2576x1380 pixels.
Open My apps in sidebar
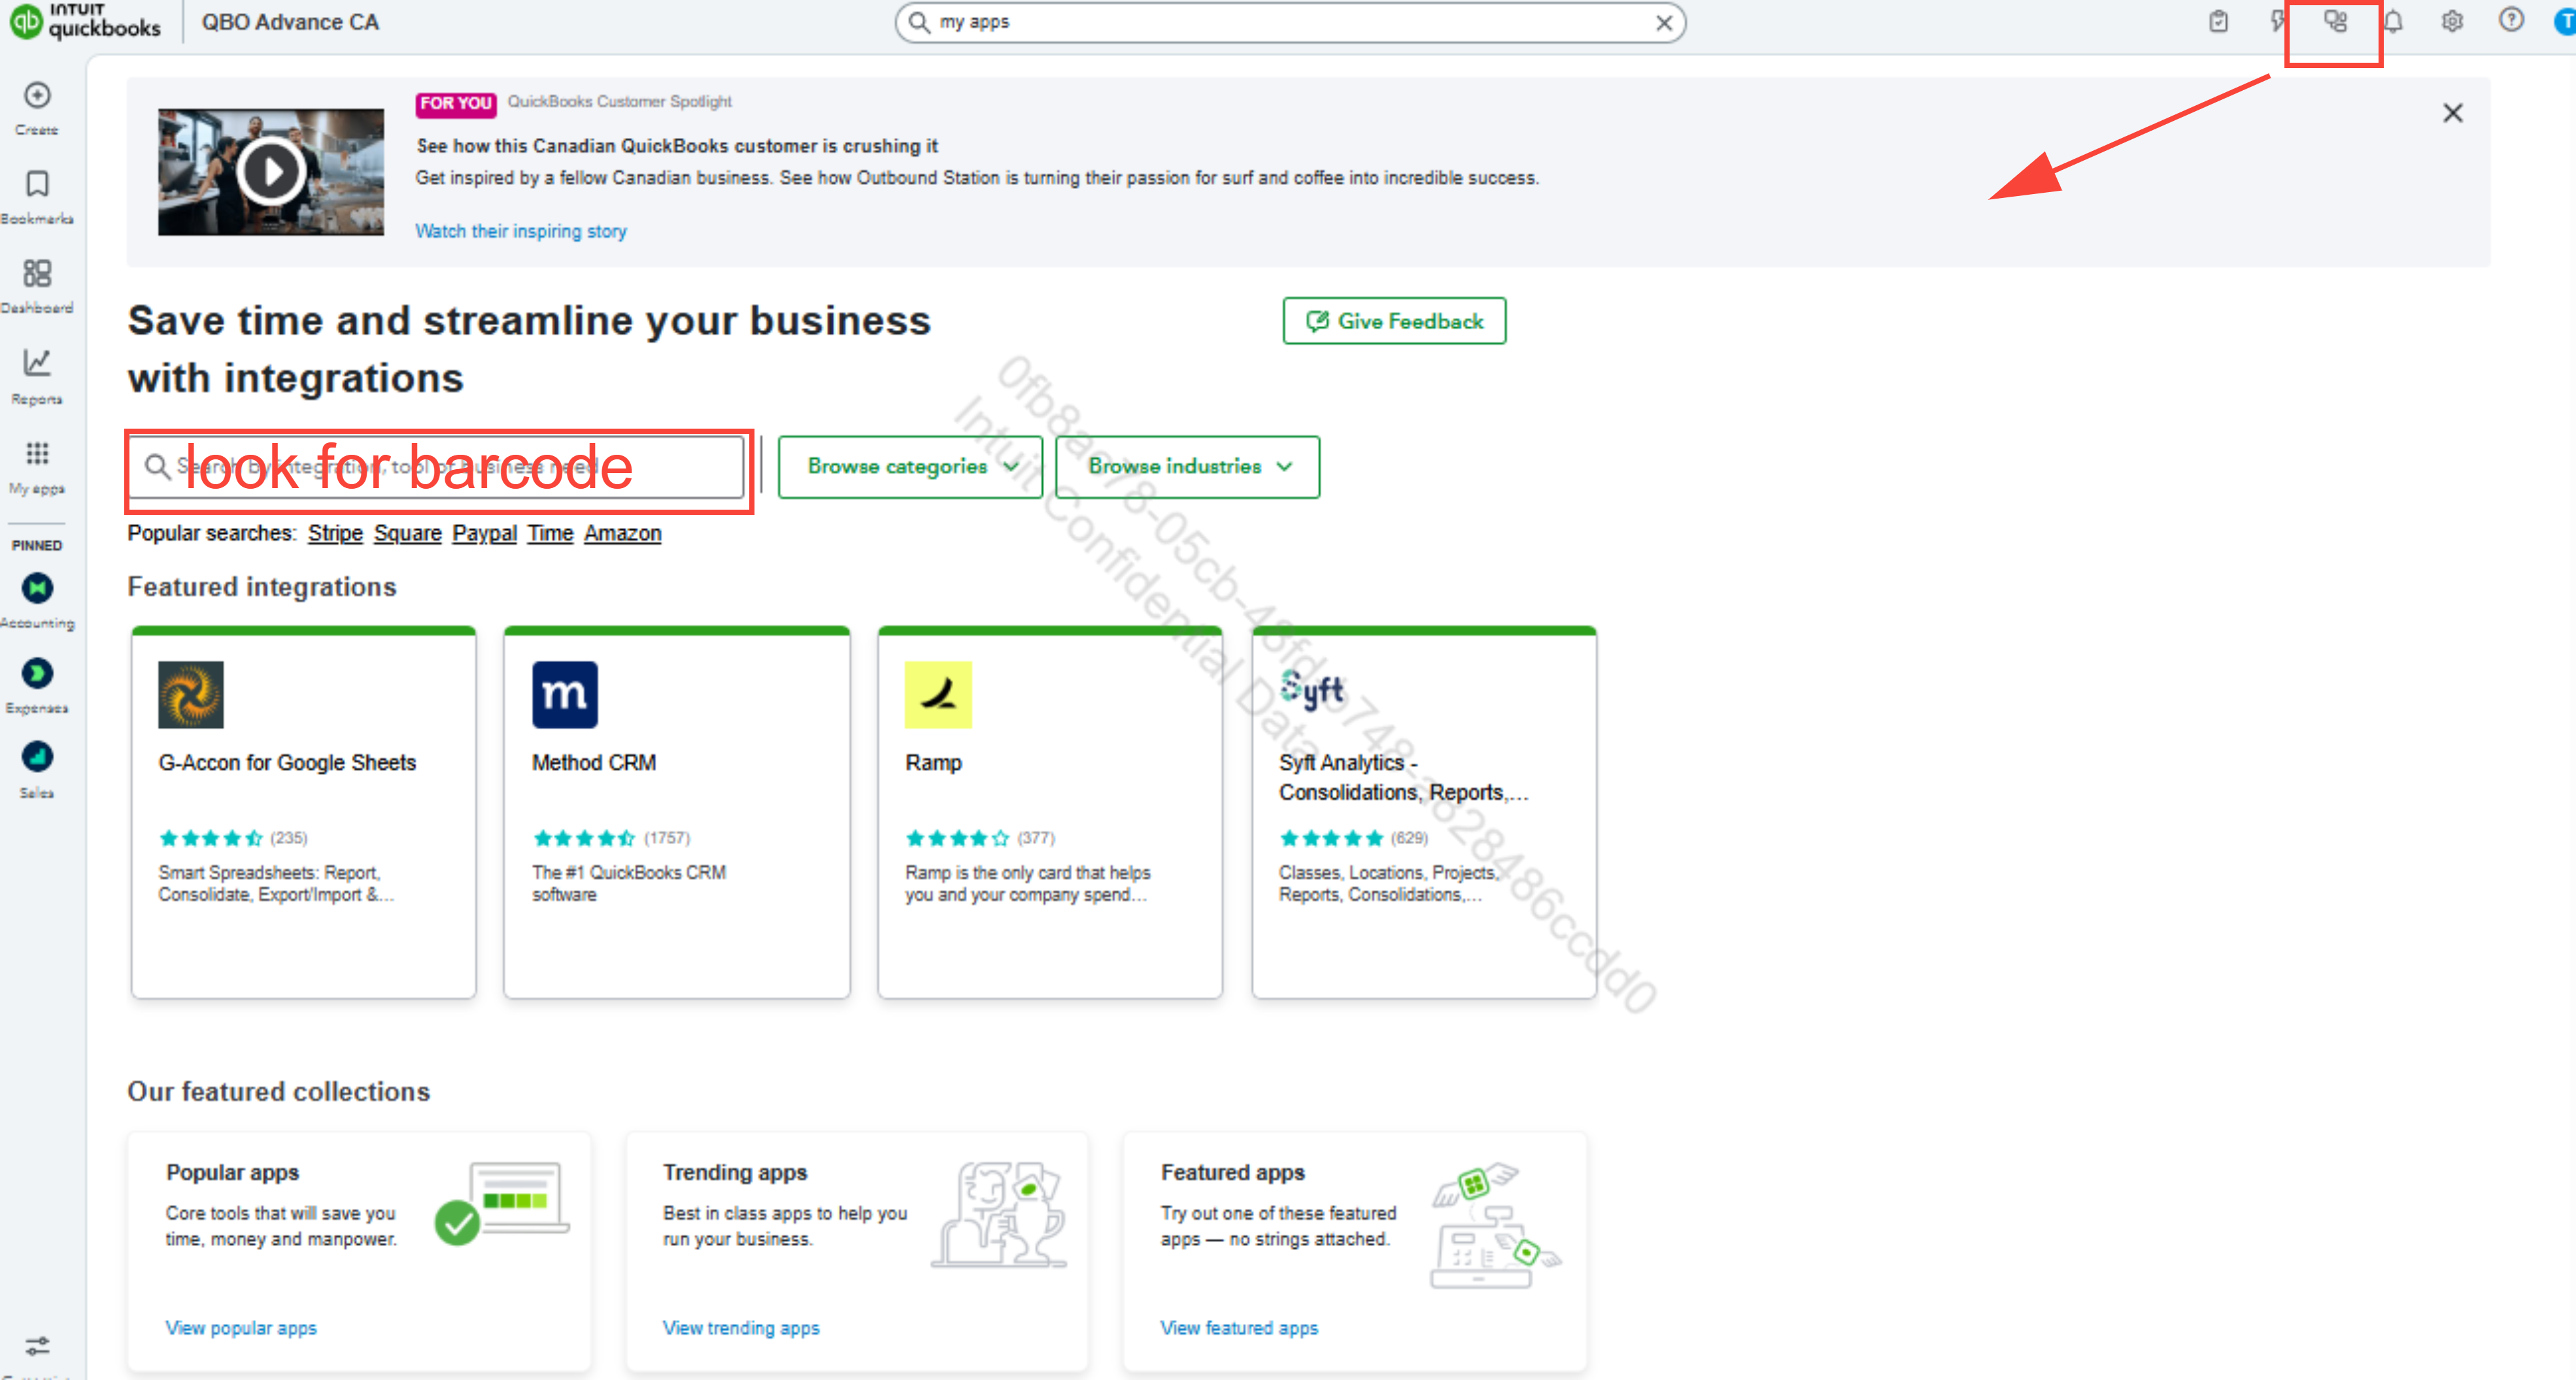37,467
